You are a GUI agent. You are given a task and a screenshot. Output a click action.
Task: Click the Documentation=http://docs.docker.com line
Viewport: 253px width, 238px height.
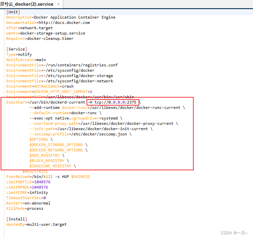(48, 23)
